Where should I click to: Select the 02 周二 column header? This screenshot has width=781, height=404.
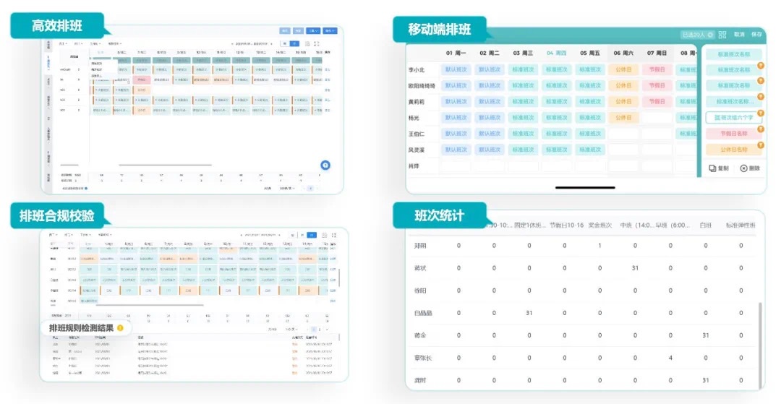coord(489,53)
